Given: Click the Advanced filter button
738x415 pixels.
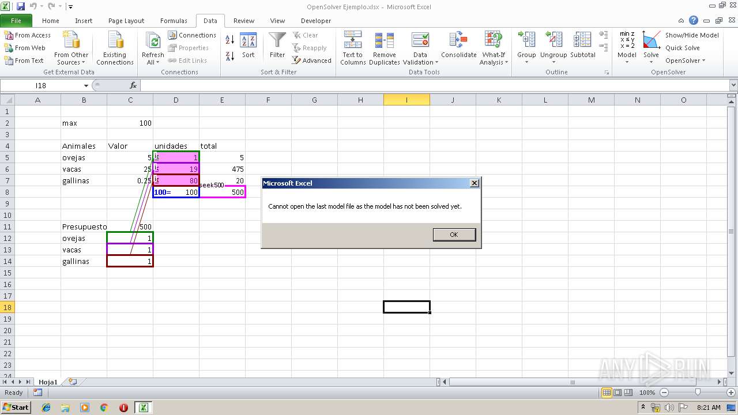Looking at the screenshot, I should pyautogui.click(x=312, y=61).
